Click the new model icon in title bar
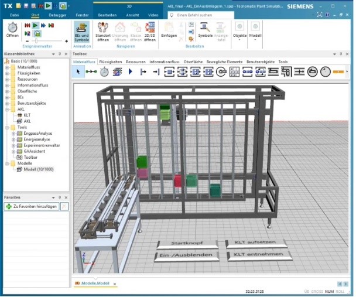The width and height of the screenshot is (356, 297). [19, 6]
